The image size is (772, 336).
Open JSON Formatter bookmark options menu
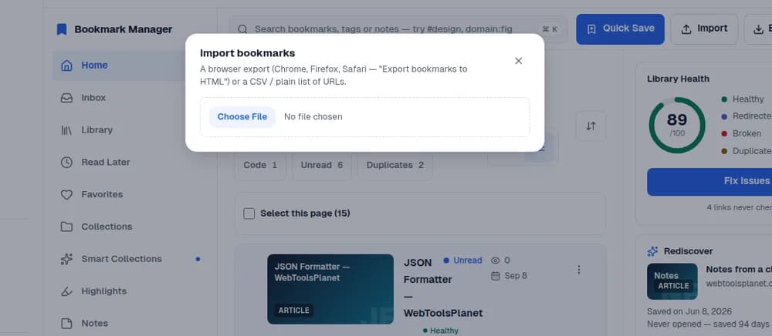[579, 270]
